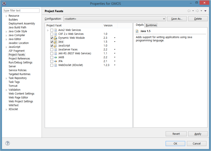The width and height of the screenshot is (211, 151).
Task: Open back history dropdown arrow
Action: click(x=193, y=11)
